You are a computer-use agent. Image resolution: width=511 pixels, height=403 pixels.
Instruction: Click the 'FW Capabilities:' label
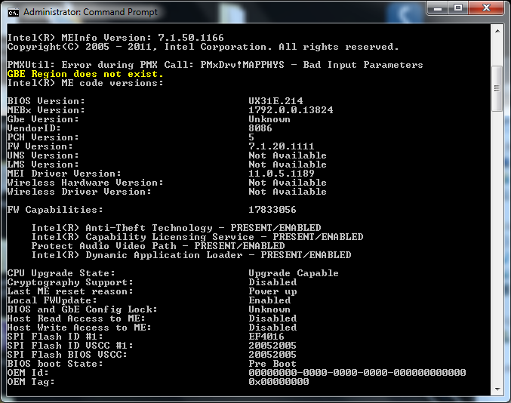(x=55, y=210)
